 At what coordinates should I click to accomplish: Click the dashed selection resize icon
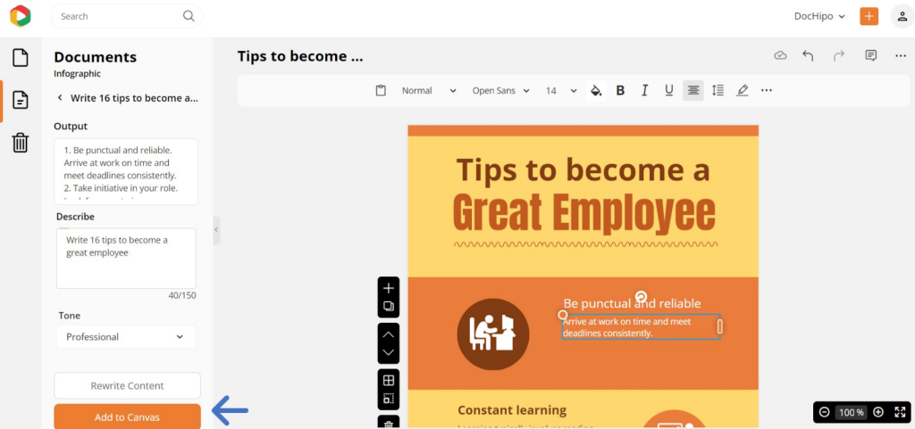[389, 399]
